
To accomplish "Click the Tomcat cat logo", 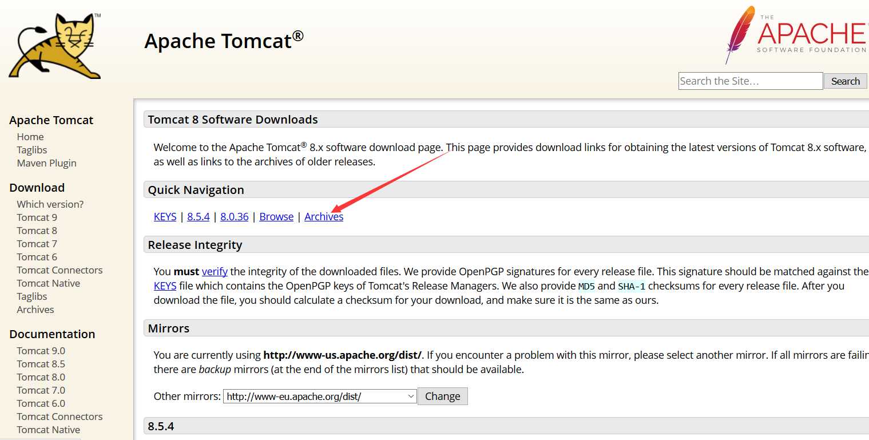I will (55, 46).
